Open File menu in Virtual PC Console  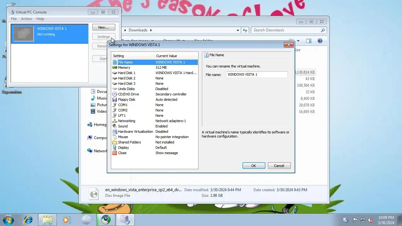pyautogui.click(x=14, y=19)
